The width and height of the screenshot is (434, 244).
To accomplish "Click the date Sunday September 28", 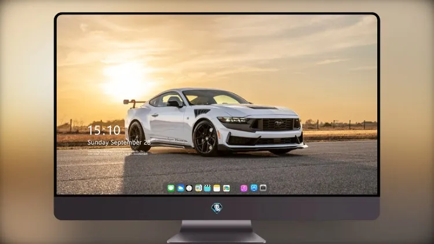I will coord(119,142).
